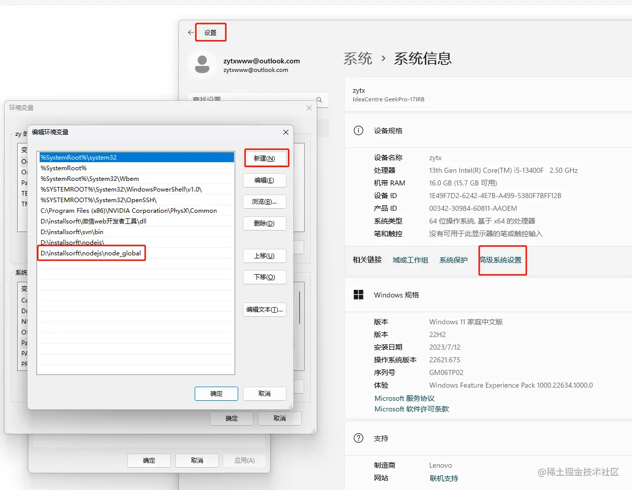
Task: Delete the selected entry with 删除(D)
Action: click(x=264, y=223)
